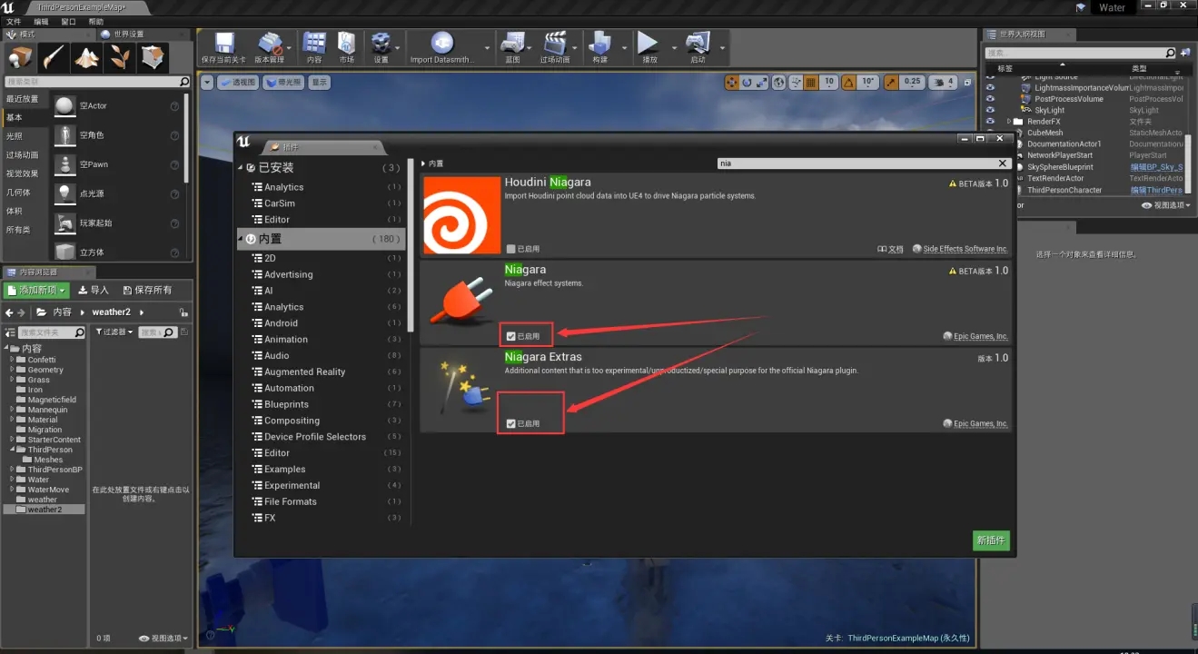
Task: Select the Geometry Editing mode cube icon
Action: tap(153, 57)
